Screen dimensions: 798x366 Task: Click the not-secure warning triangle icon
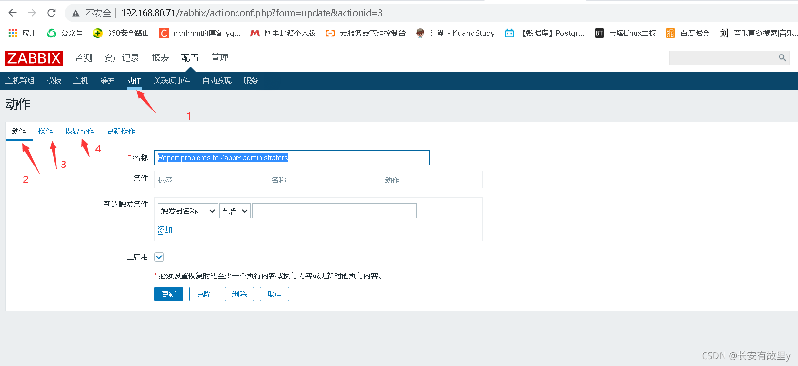coord(76,13)
